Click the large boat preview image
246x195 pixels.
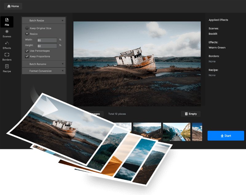point(137,64)
